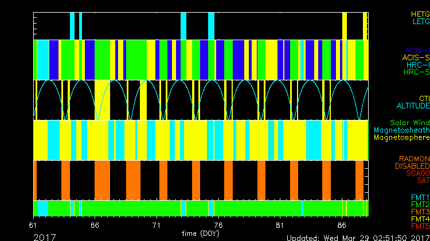Click the Magnetosheath legend label
430x241 pixels.
[x=401, y=130]
